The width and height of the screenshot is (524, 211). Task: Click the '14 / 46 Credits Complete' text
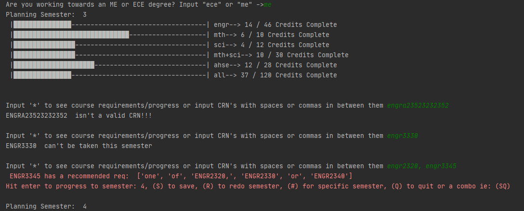coord(291,25)
